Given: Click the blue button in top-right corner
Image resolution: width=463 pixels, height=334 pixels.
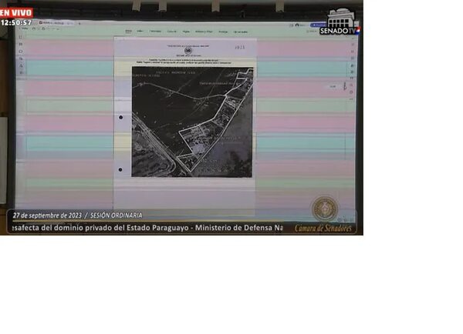Looking at the screenshot, I should [317, 25].
